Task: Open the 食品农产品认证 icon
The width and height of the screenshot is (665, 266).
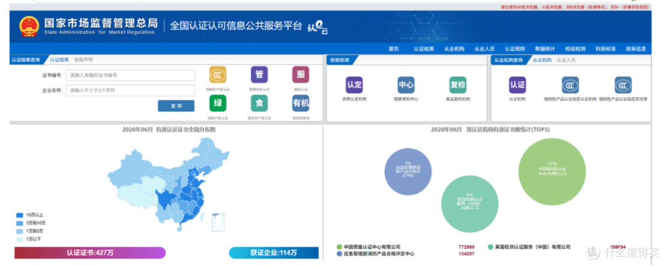Action: point(259,103)
